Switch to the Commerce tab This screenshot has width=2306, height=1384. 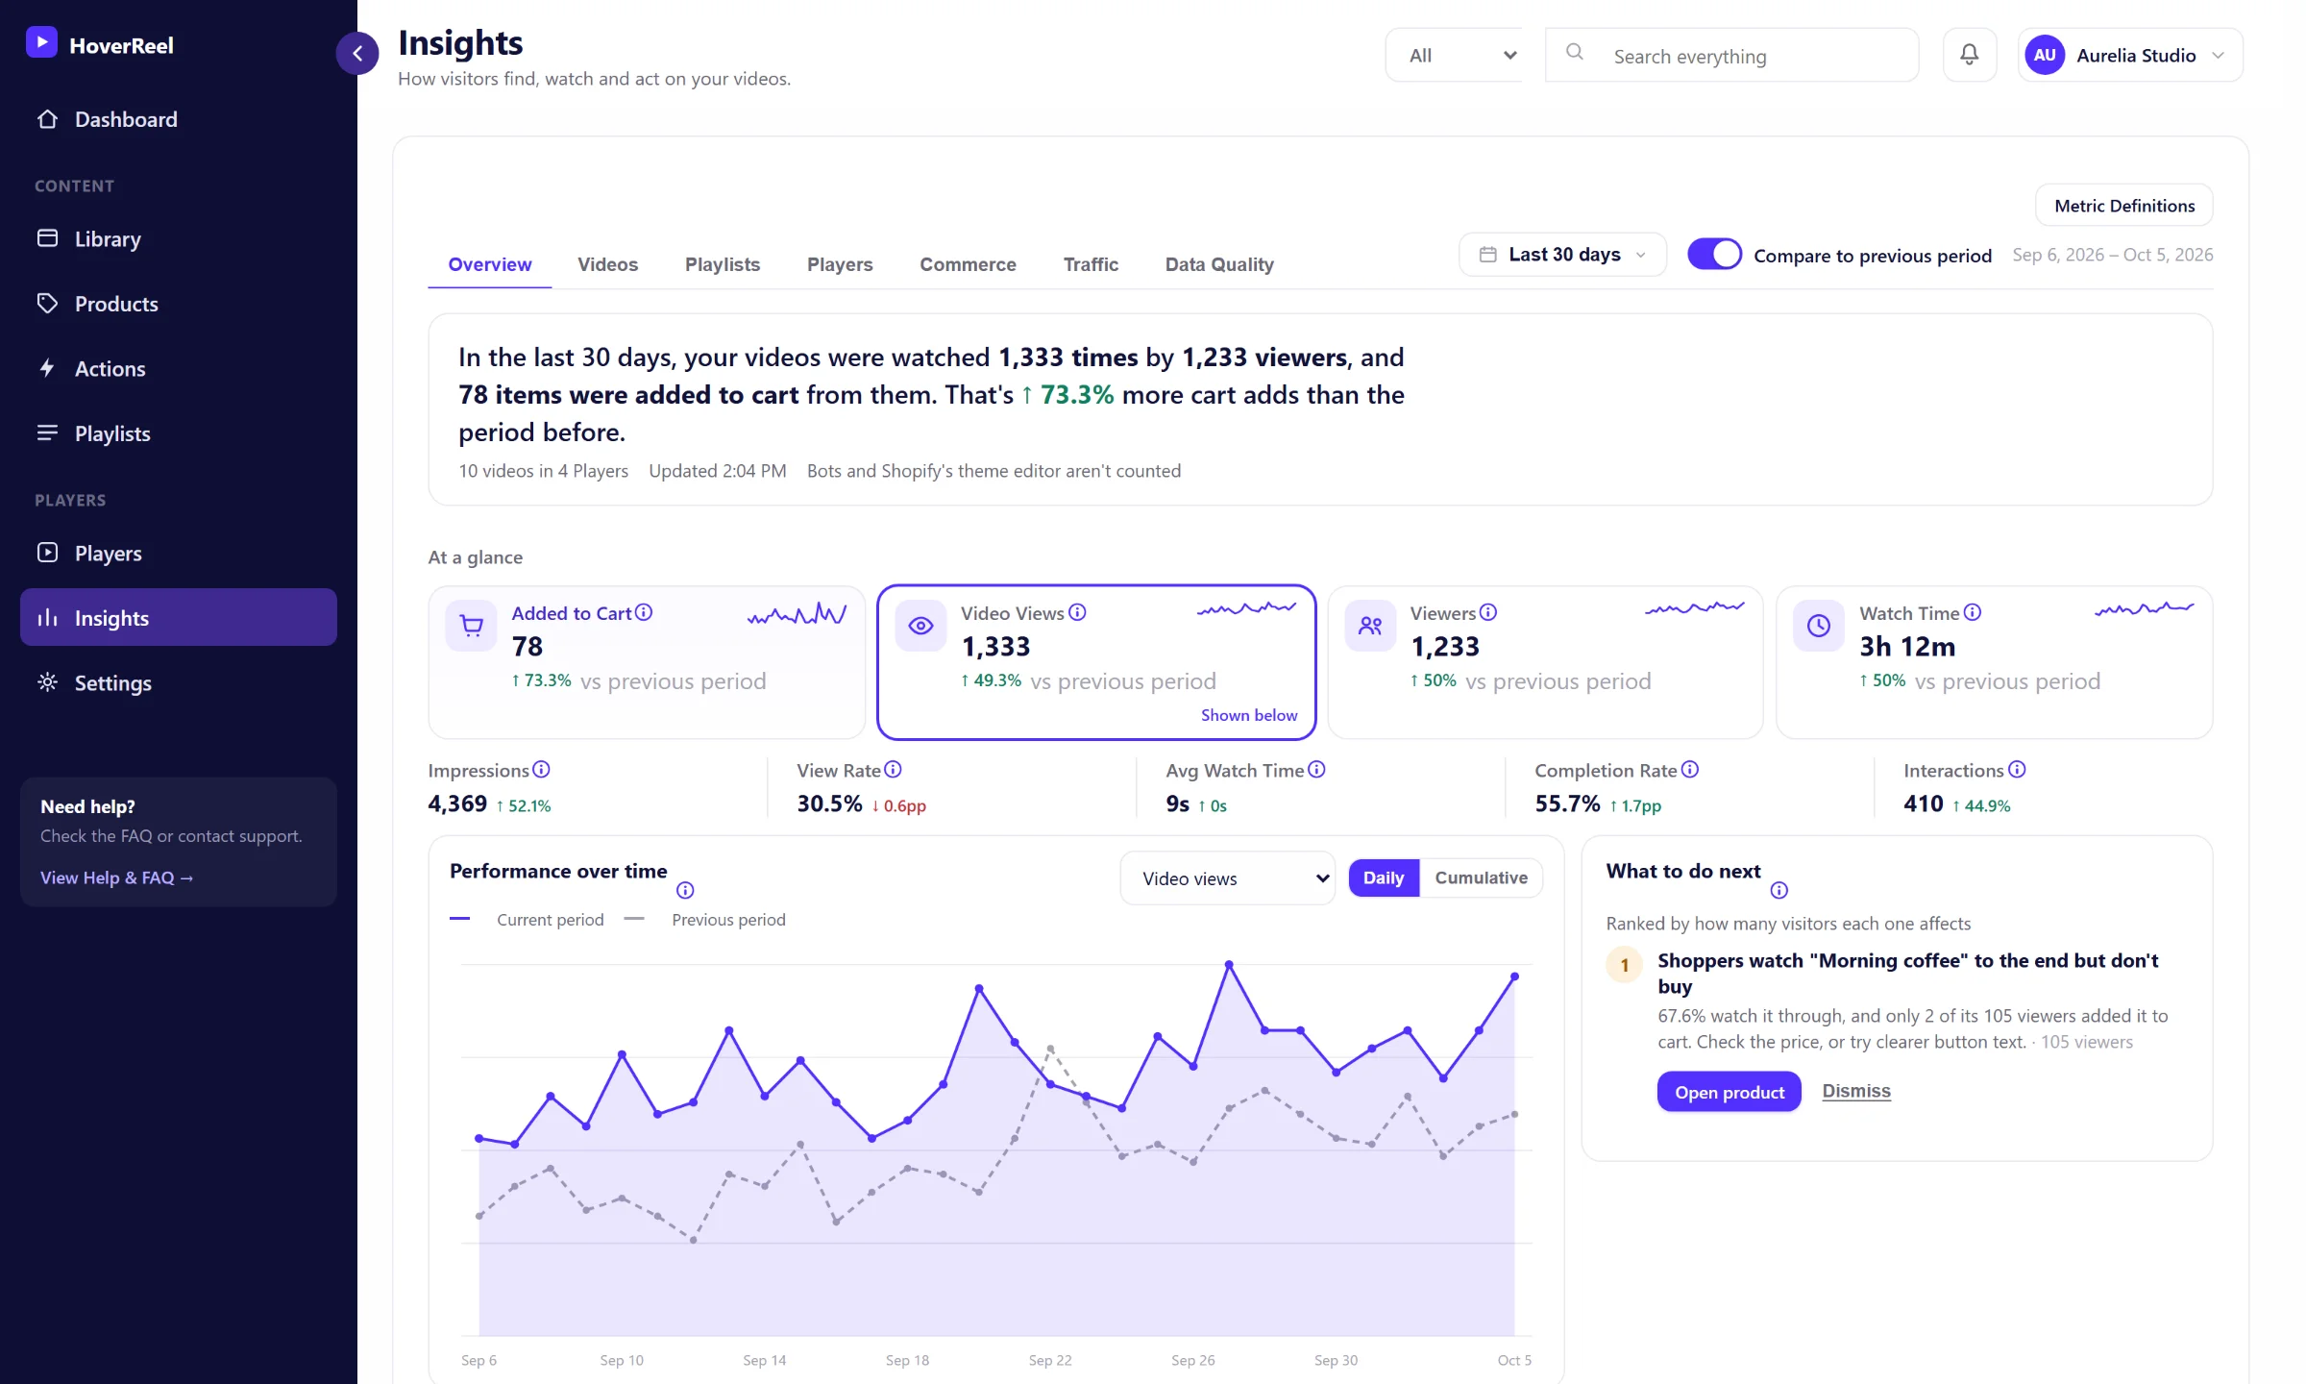click(968, 264)
